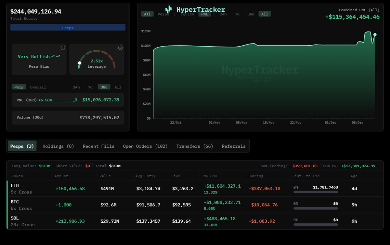The height and width of the screenshot is (245, 390).
Task: Click SOL distance to liquidation bar
Action: point(316,225)
